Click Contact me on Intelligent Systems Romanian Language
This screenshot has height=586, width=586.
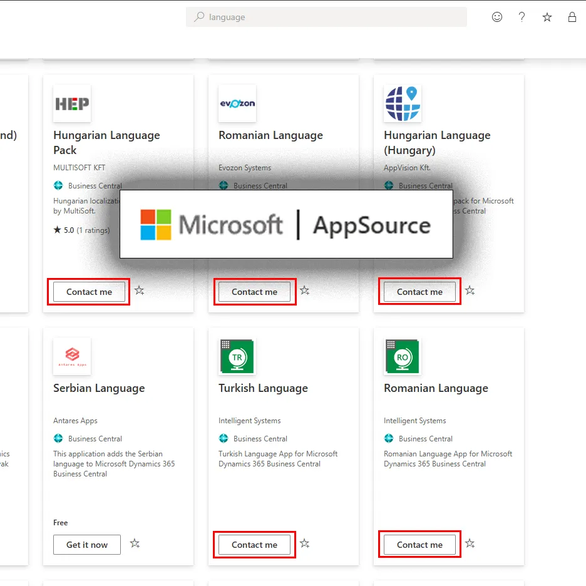(x=419, y=545)
